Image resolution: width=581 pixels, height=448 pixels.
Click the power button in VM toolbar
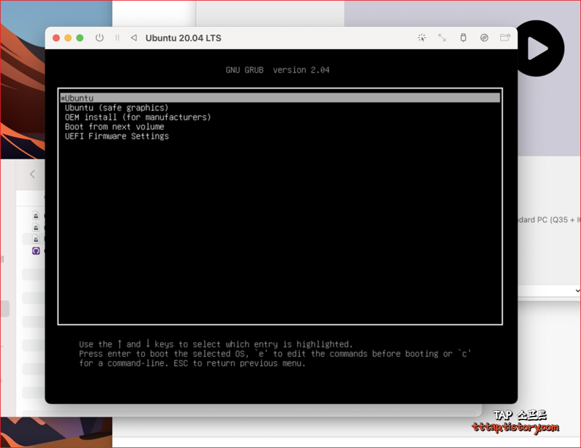click(x=99, y=38)
